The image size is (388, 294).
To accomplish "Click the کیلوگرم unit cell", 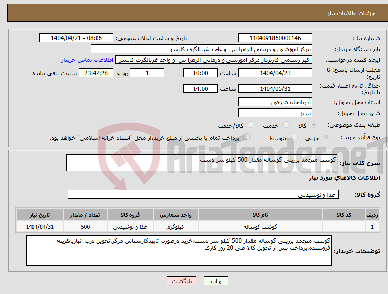I will tap(175, 227).
